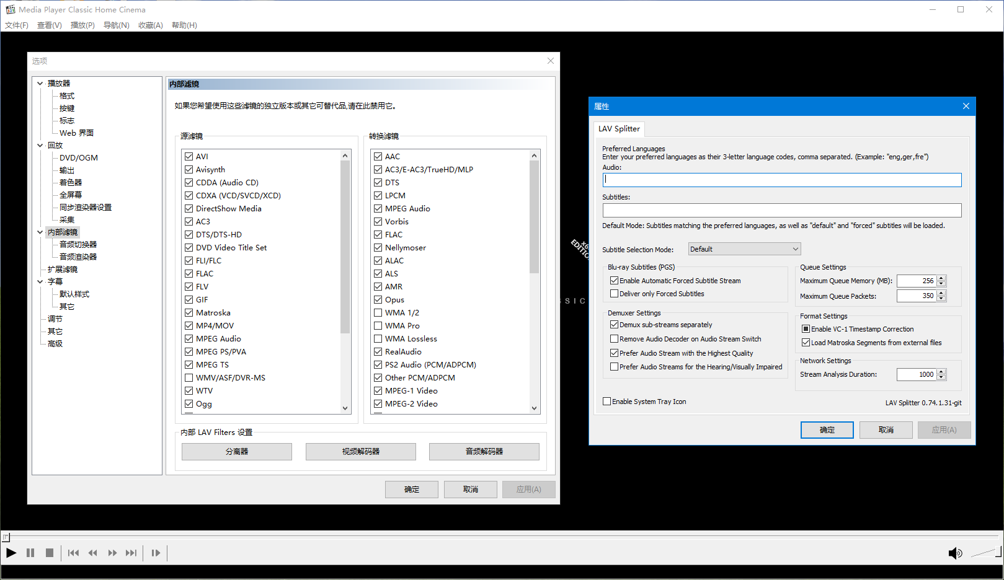This screenshot has height=580, width=1004.
Task: Skip to next track icon
Action: [131, 553]
